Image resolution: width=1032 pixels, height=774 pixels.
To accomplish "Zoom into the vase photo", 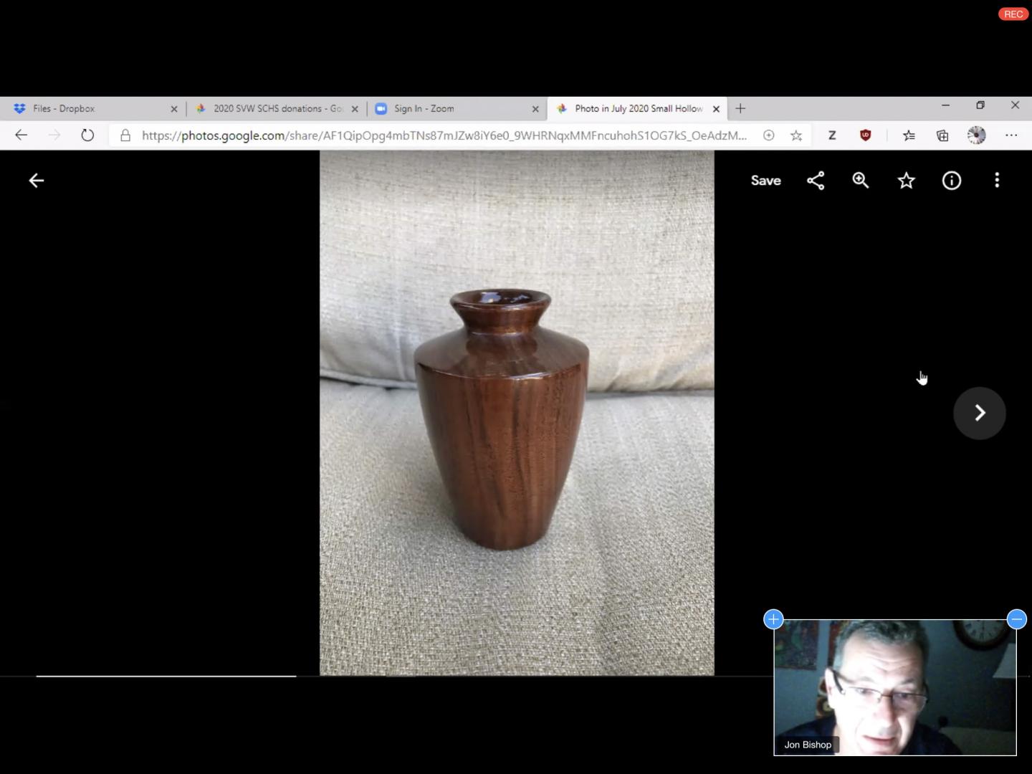I will click(861, 181).
